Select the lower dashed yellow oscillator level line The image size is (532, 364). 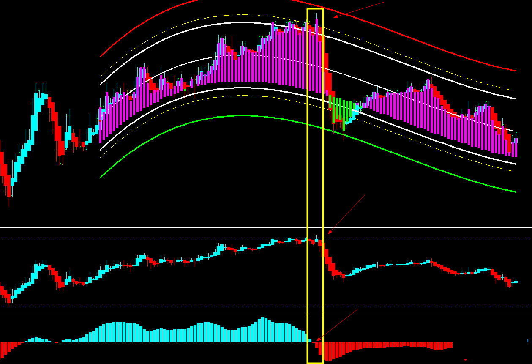[169, 305]
